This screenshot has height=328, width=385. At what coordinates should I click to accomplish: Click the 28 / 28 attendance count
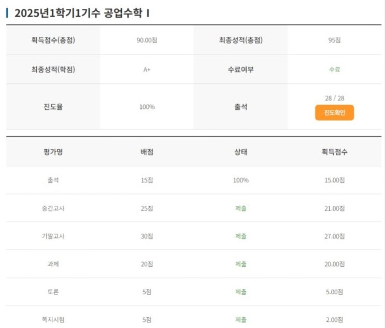334,98
